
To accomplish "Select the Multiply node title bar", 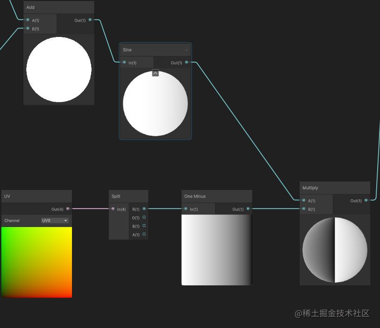I will point(335,188).
